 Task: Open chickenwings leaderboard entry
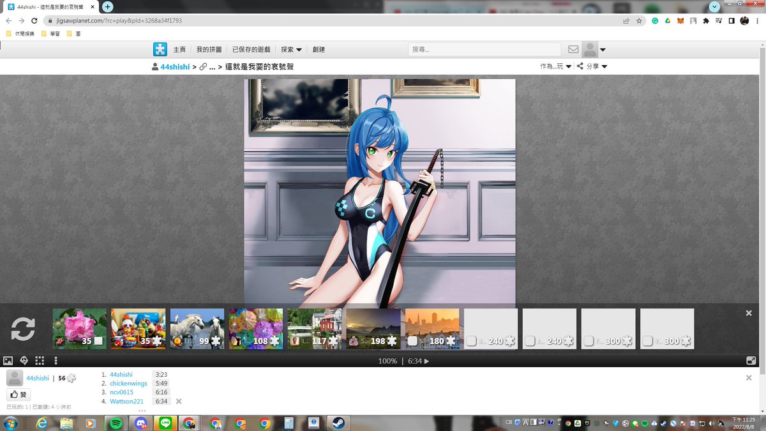coord(128,383)
